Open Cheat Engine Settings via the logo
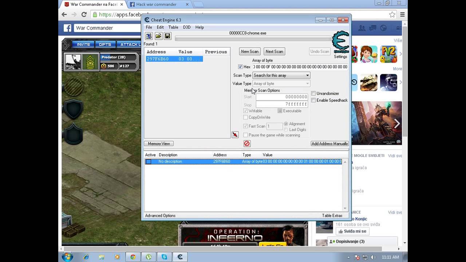Viewport: 466px width, 262px height. 340,42
